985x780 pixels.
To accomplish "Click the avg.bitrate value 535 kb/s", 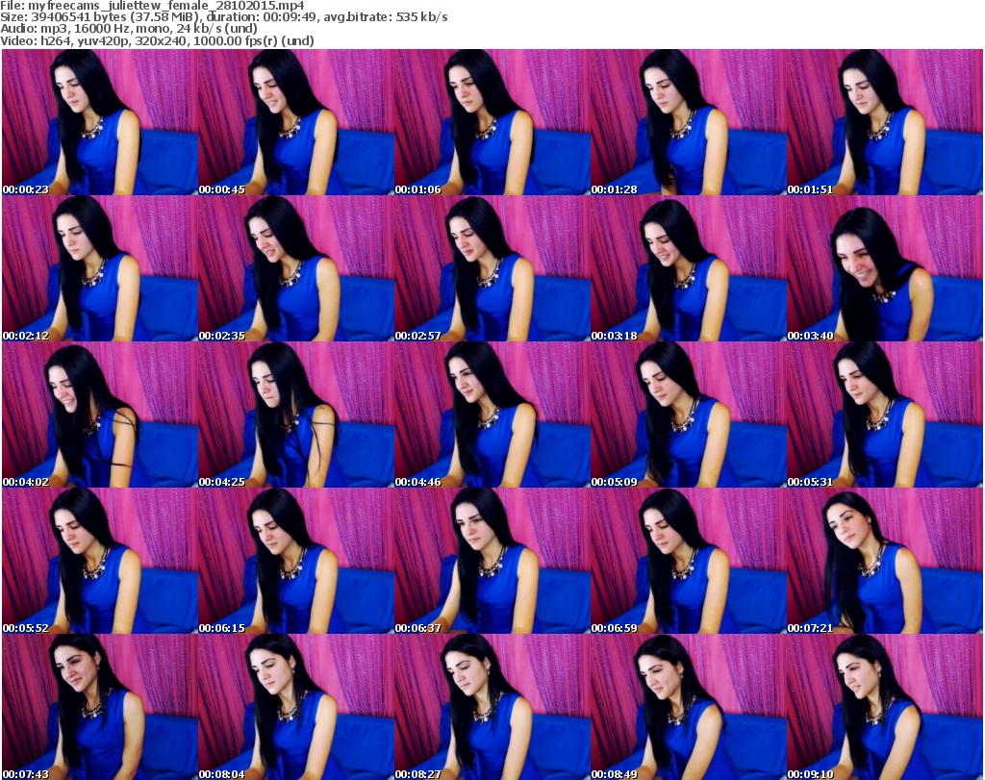I will click(x=421, y=17).
